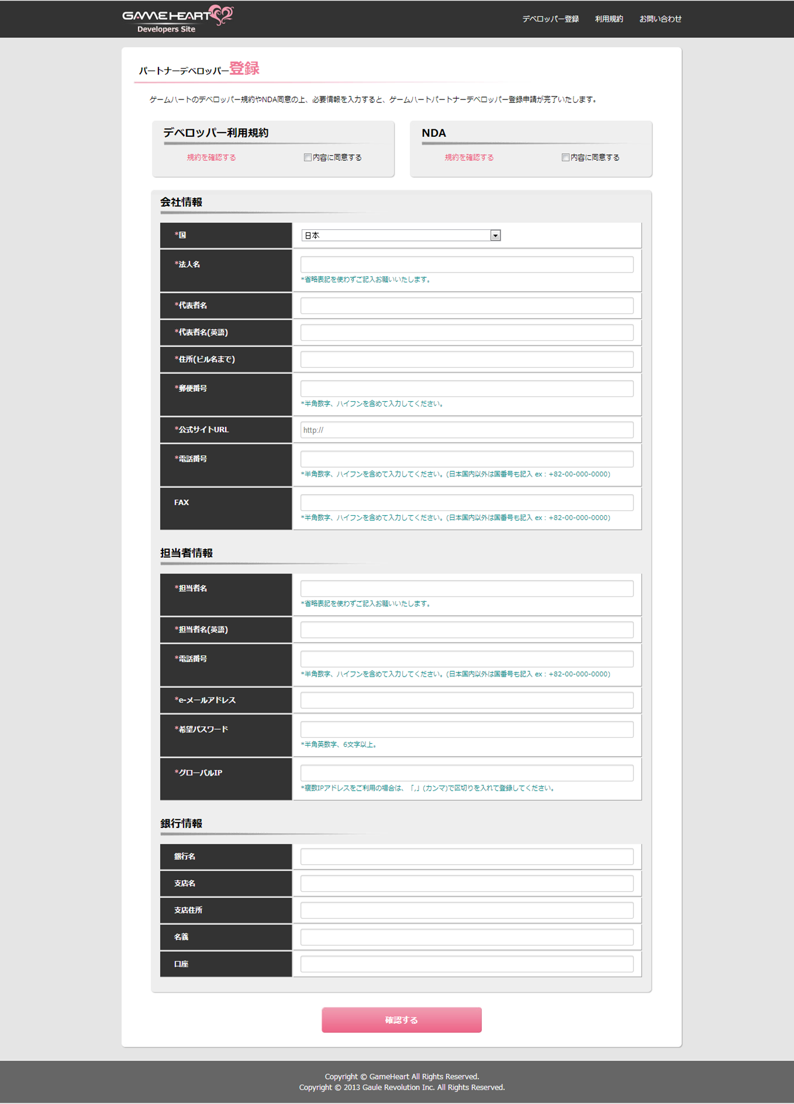
Task: Click the 銀行情報 section heading
Action: coord(181,823)
